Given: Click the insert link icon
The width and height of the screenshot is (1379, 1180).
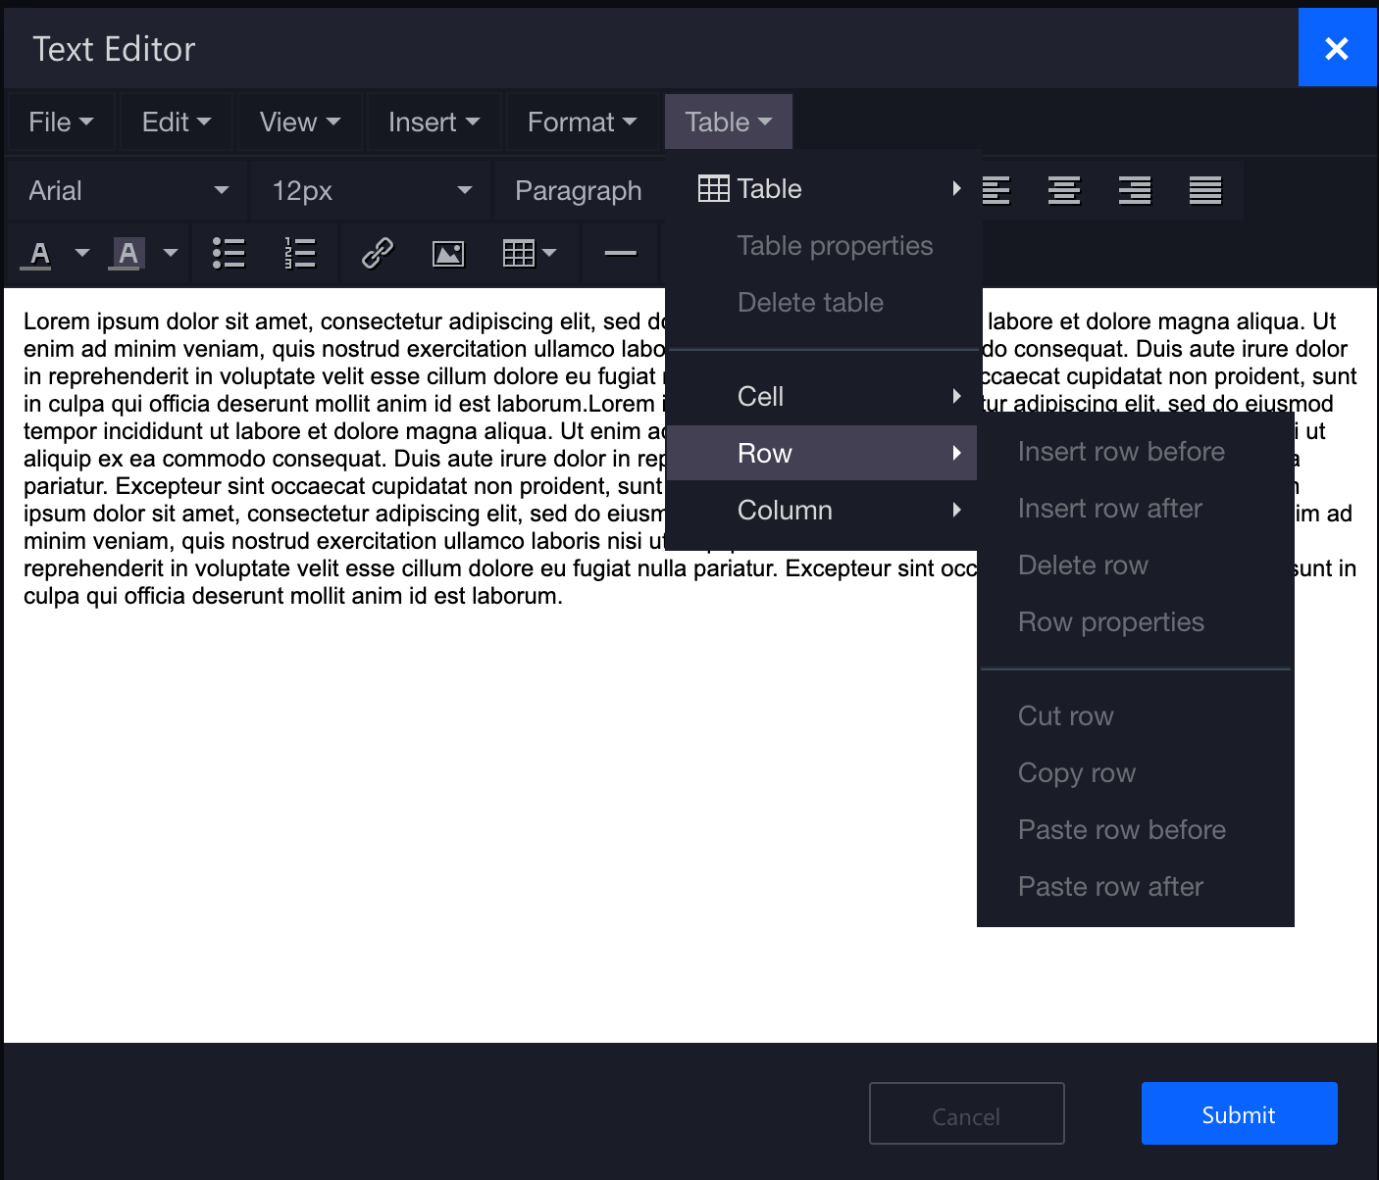Looking at the screenshot, I should (x=378, y=254).
